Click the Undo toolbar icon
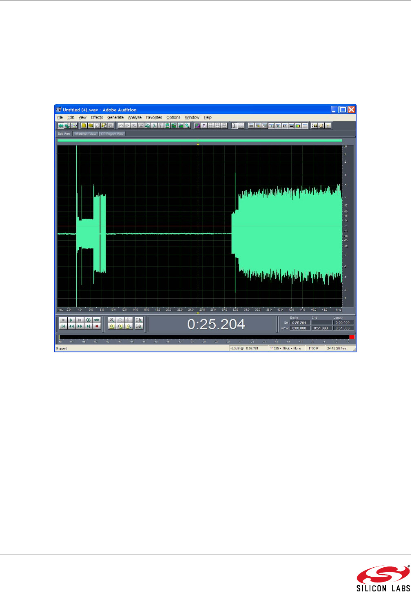 (x=121, y=126)
